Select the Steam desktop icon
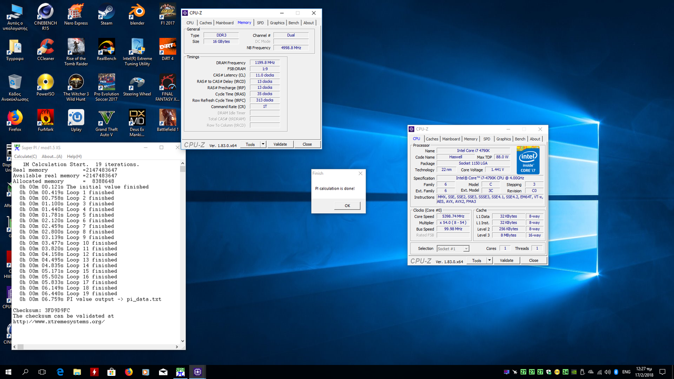Screen dimensions: 674x379 pyautogui.click(x=106, y=14)
